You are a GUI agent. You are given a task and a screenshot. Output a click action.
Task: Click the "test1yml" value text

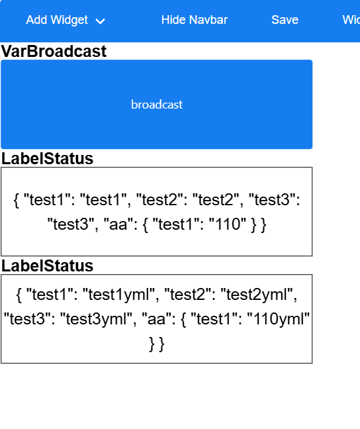coord(119,295)
